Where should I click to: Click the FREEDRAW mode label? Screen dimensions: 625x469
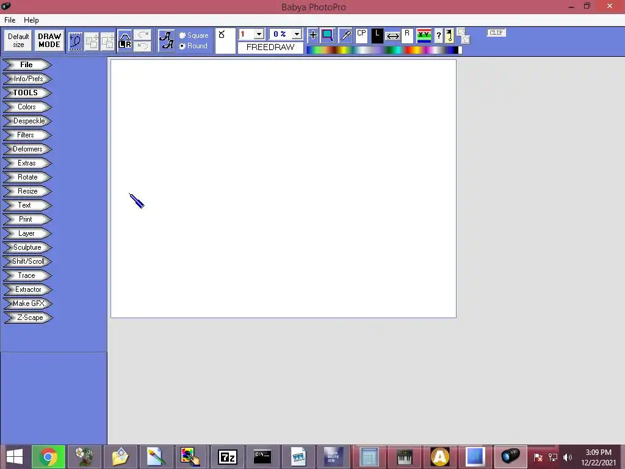pos(270,48)
